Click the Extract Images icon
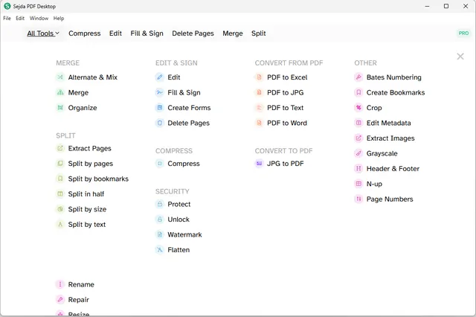Image resolution: width=476 pixels, height=317 pixels. (358, 138)
